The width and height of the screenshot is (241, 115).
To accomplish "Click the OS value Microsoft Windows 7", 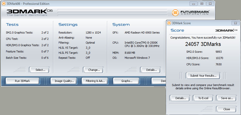I will 137,58.
